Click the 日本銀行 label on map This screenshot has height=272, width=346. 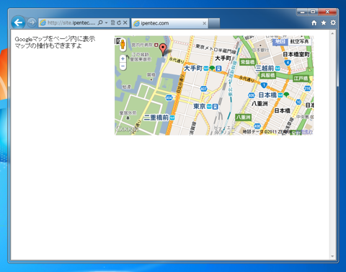pos(261,51)
